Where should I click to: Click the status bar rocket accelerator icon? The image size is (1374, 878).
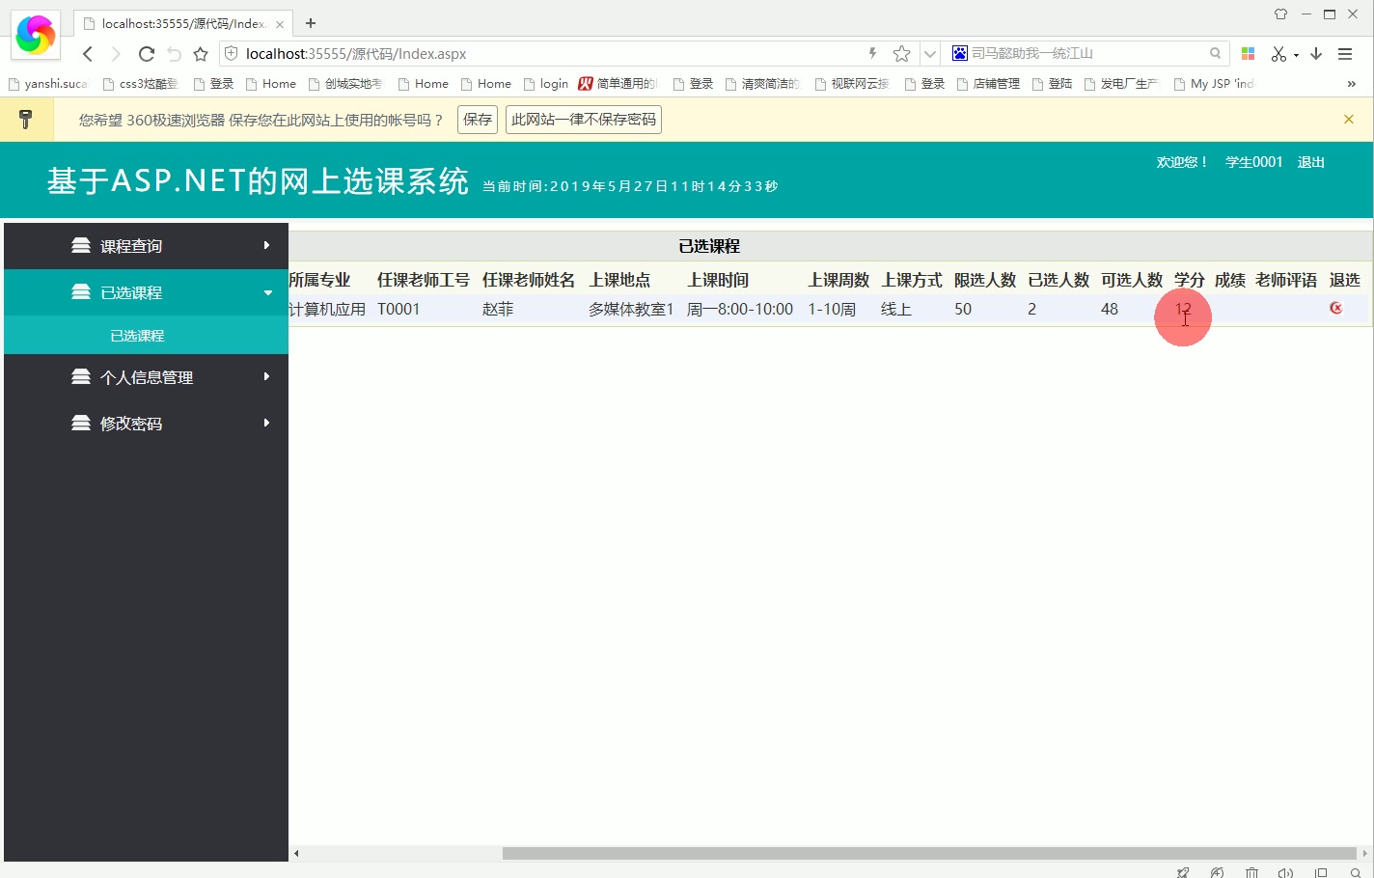tap(1183, 872)
